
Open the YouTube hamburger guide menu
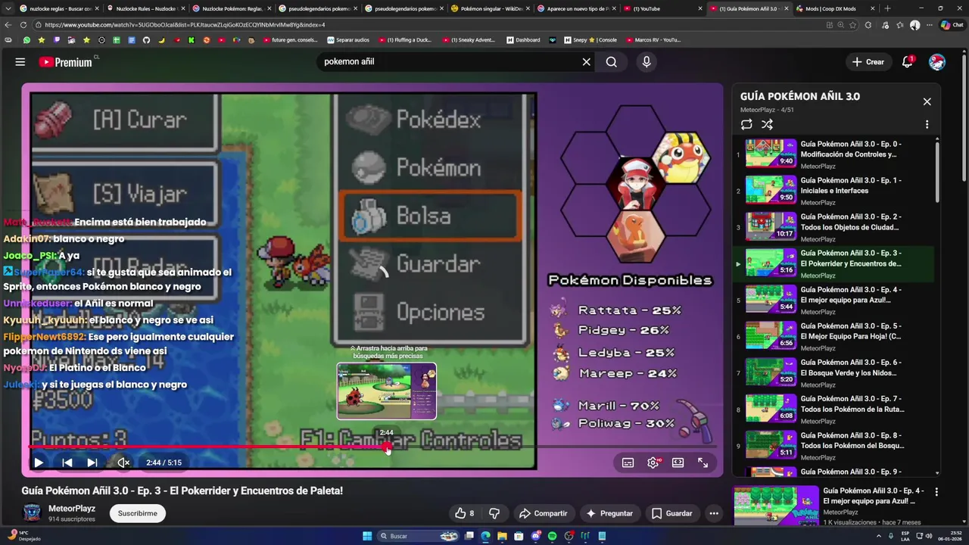pos(20,62)
